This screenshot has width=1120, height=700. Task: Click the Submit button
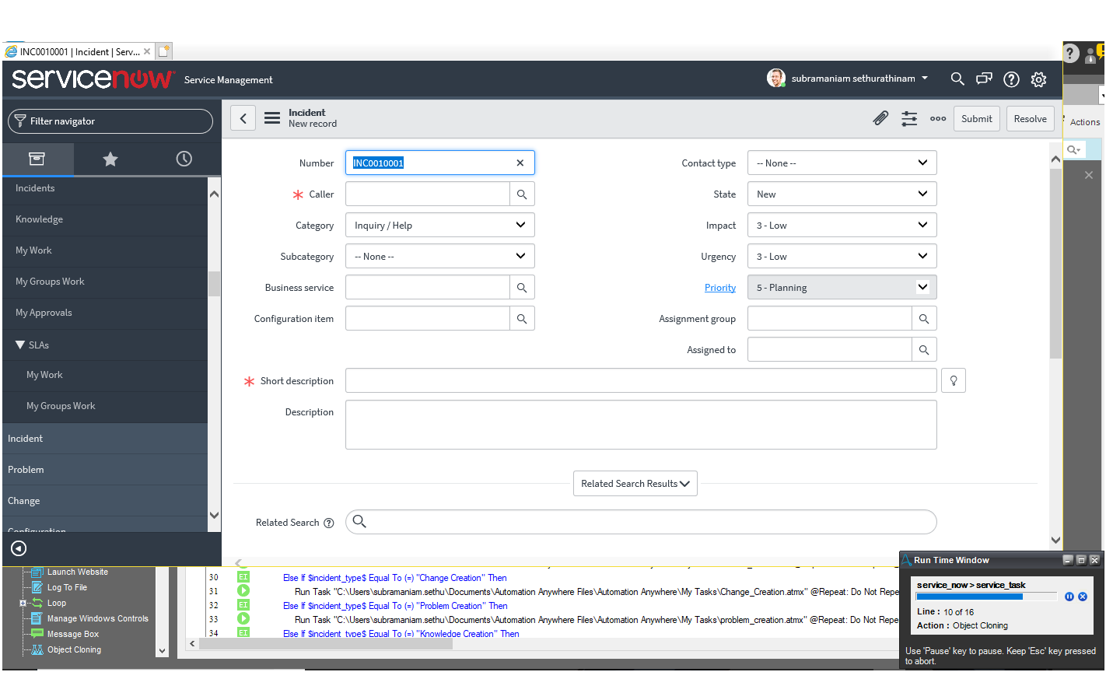(x=977, y=119)
